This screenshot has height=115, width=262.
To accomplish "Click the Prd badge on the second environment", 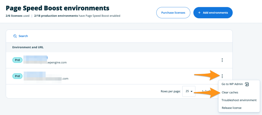I will click(x=17, y=76).
